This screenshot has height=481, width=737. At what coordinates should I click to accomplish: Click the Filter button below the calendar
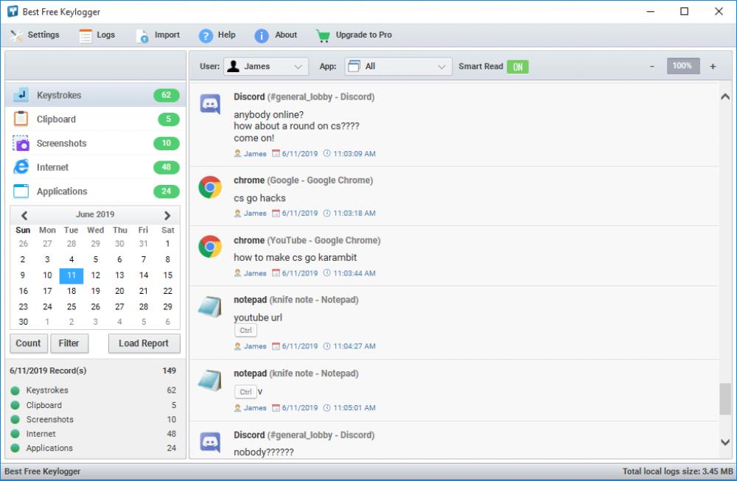[x=69, y=343]
